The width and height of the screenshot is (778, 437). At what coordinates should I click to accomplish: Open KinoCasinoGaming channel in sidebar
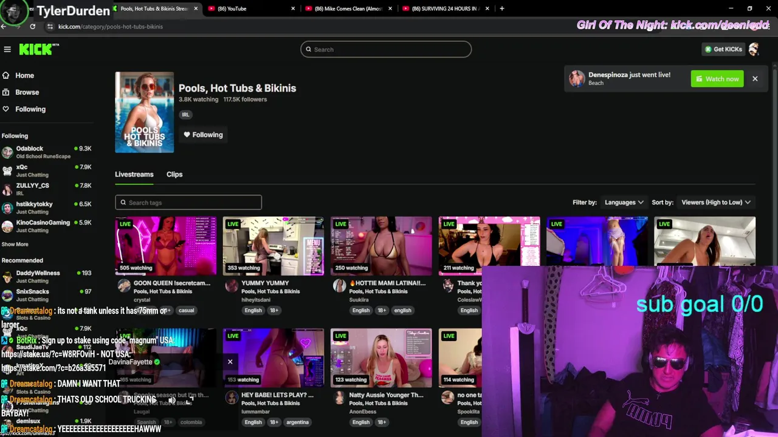(x=46, y=226)
